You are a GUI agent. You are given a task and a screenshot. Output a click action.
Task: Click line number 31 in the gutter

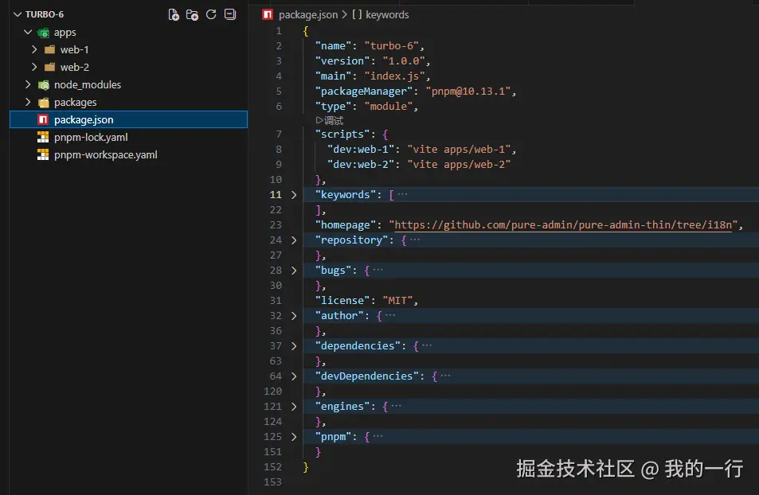[275, 301]
